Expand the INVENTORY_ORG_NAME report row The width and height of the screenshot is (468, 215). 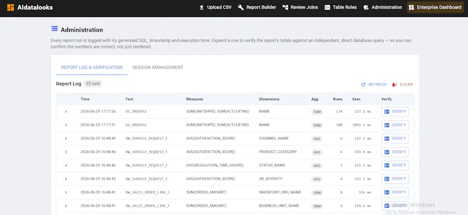coord(66,192)
